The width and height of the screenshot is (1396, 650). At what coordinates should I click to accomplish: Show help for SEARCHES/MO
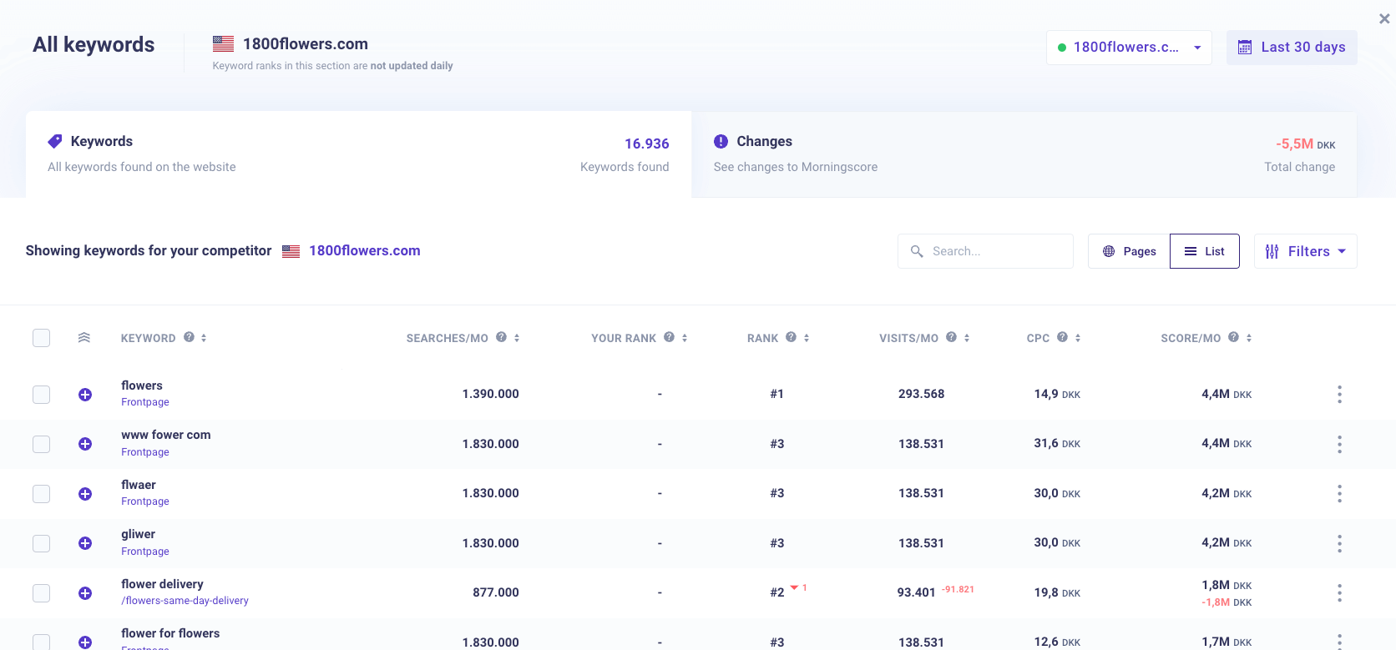coord(502,337)
